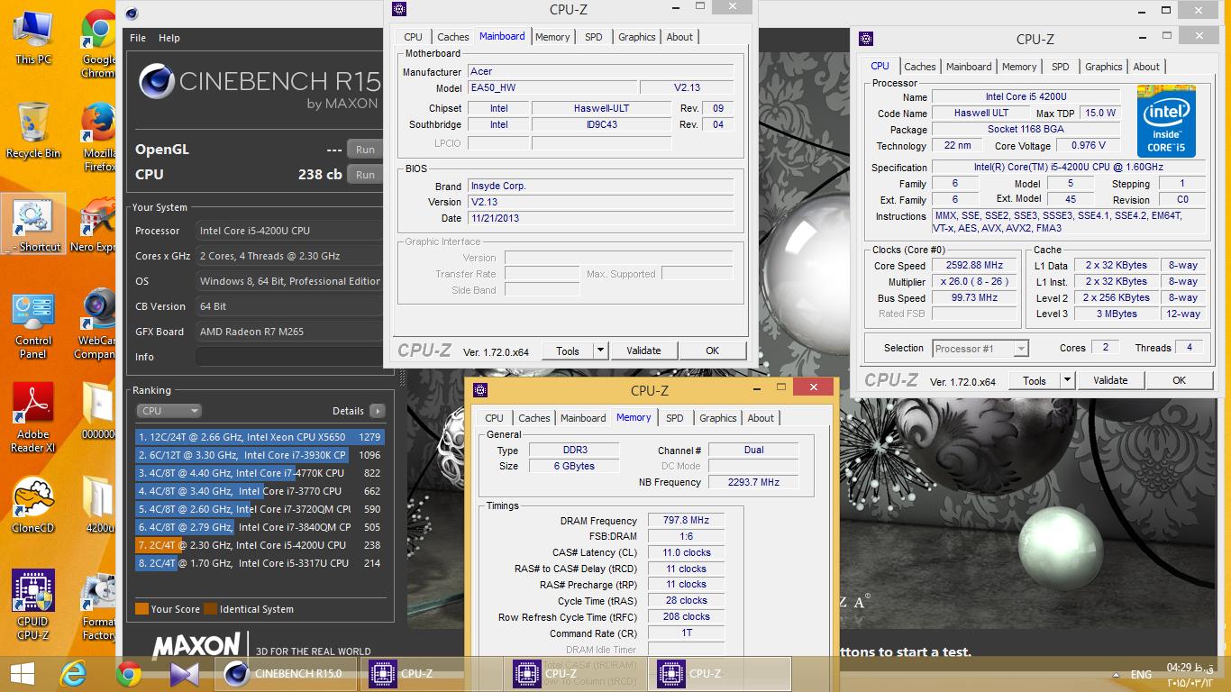This screenshot has height=692, width=1231.
Task: Open CPU tab in Memory CPU-Z window
Action: coord(494,418)
